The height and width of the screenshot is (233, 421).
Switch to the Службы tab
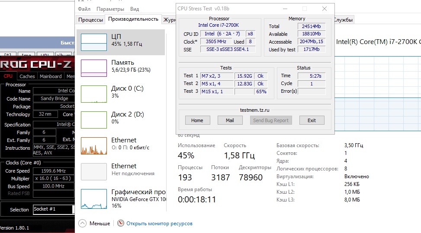[x=343, y=20]
